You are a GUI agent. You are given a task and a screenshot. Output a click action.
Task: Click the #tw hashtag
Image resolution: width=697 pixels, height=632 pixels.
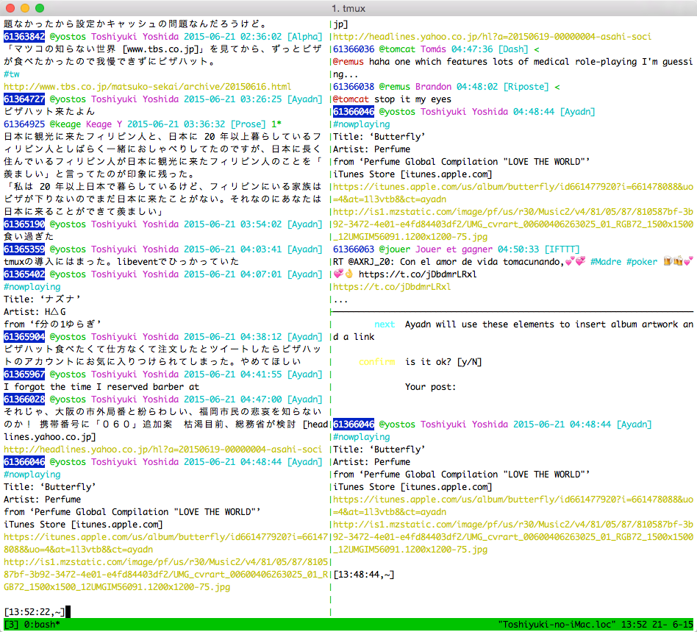point(12,74)
